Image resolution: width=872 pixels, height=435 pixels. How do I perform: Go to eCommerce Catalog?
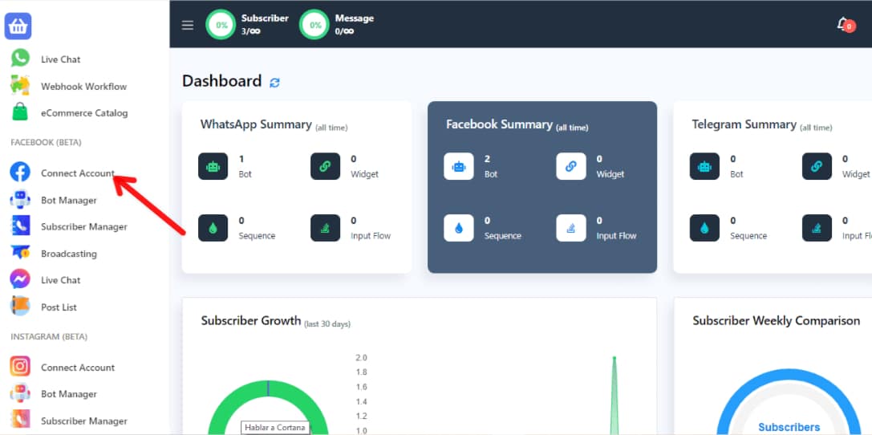click(84, 113)
